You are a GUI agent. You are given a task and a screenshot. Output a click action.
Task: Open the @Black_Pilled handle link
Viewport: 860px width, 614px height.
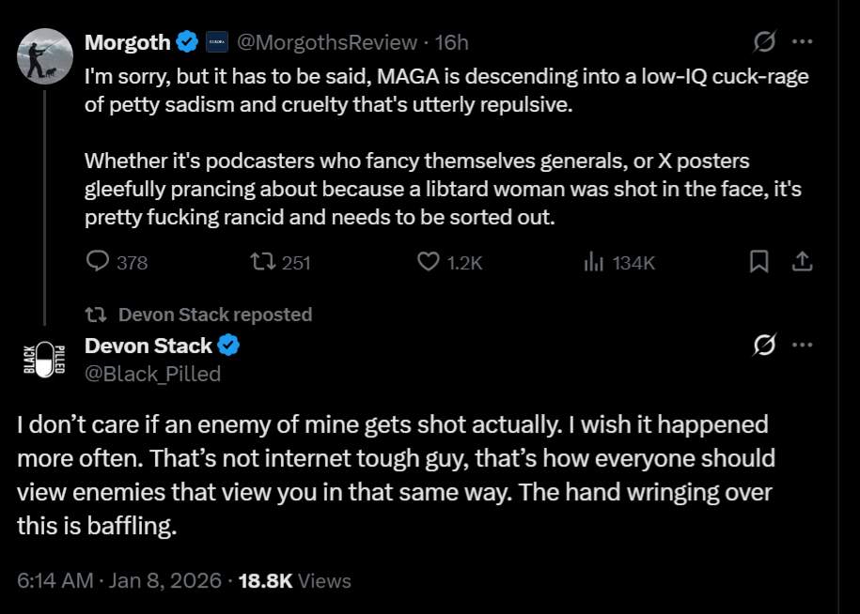[x=153, y=374]
